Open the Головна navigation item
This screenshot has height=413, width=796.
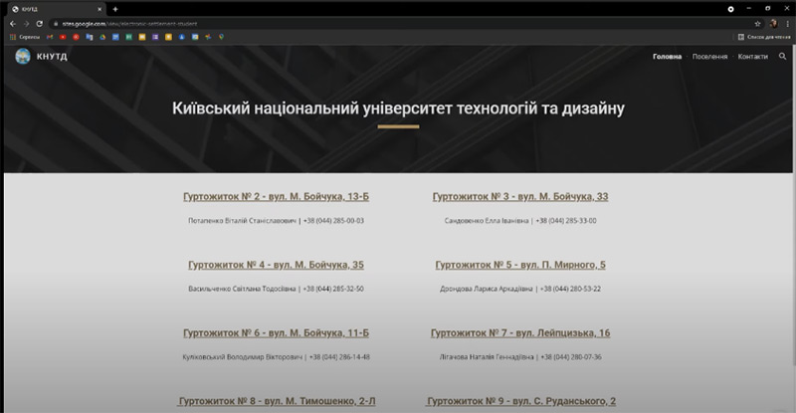pos(667,57)
